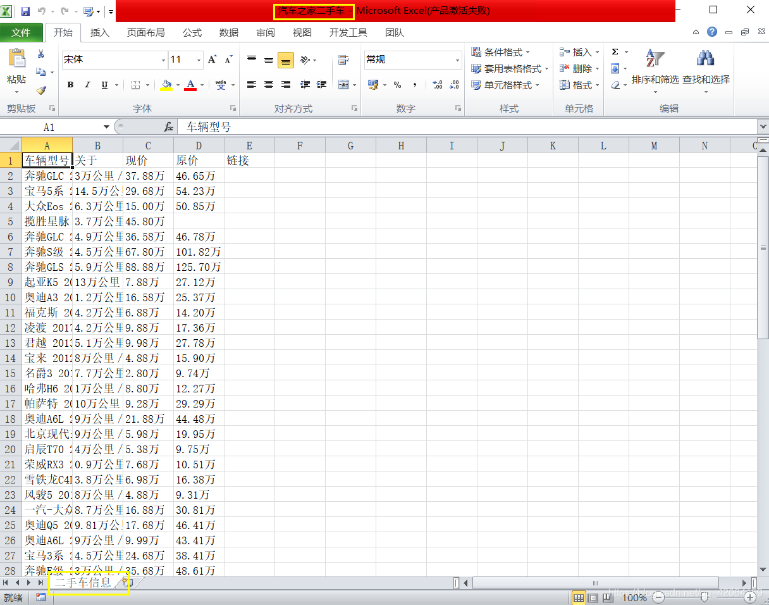This screenshot has height=605, width=769.
Task: Click the macro record icon in status bar
Action: point(40,597)
